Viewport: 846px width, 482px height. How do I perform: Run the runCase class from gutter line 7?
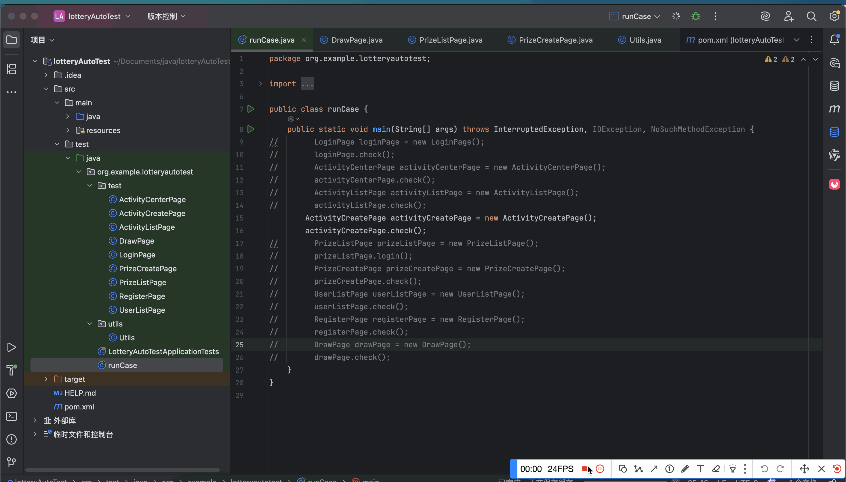coord(251,109)
